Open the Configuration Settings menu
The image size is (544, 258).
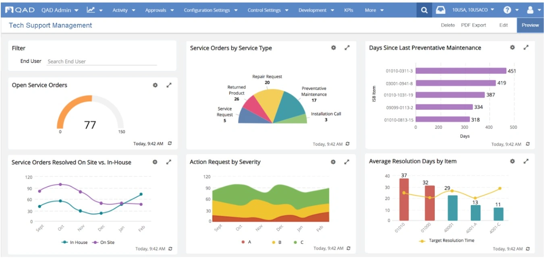(x=210, y=10)
